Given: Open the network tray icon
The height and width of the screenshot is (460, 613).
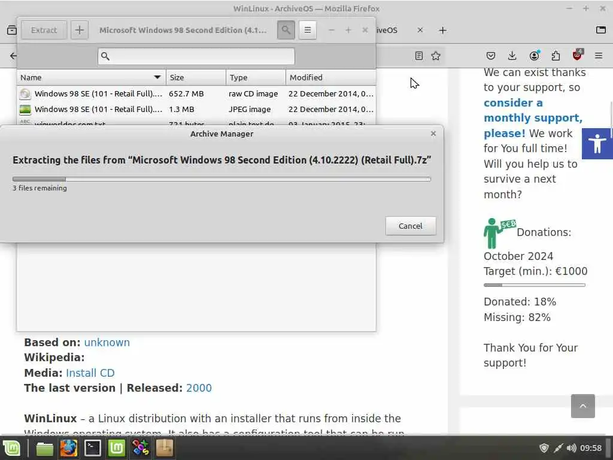Looking at the screenshot, I should [x=559, y=448].
